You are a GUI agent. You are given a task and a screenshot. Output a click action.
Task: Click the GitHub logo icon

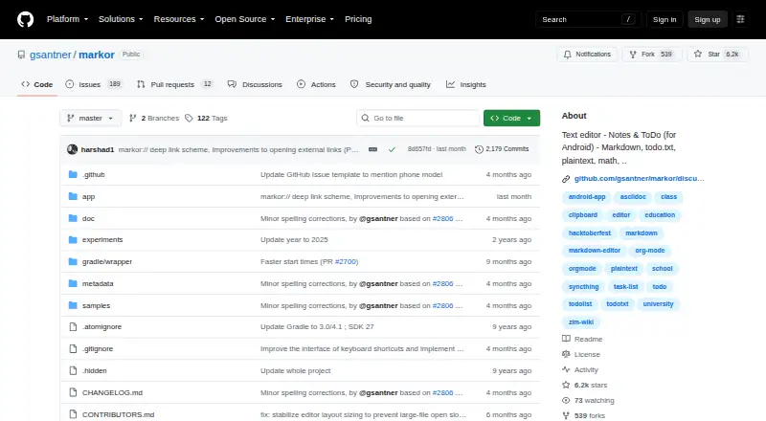pyautogui.click(x=26, y=19)
